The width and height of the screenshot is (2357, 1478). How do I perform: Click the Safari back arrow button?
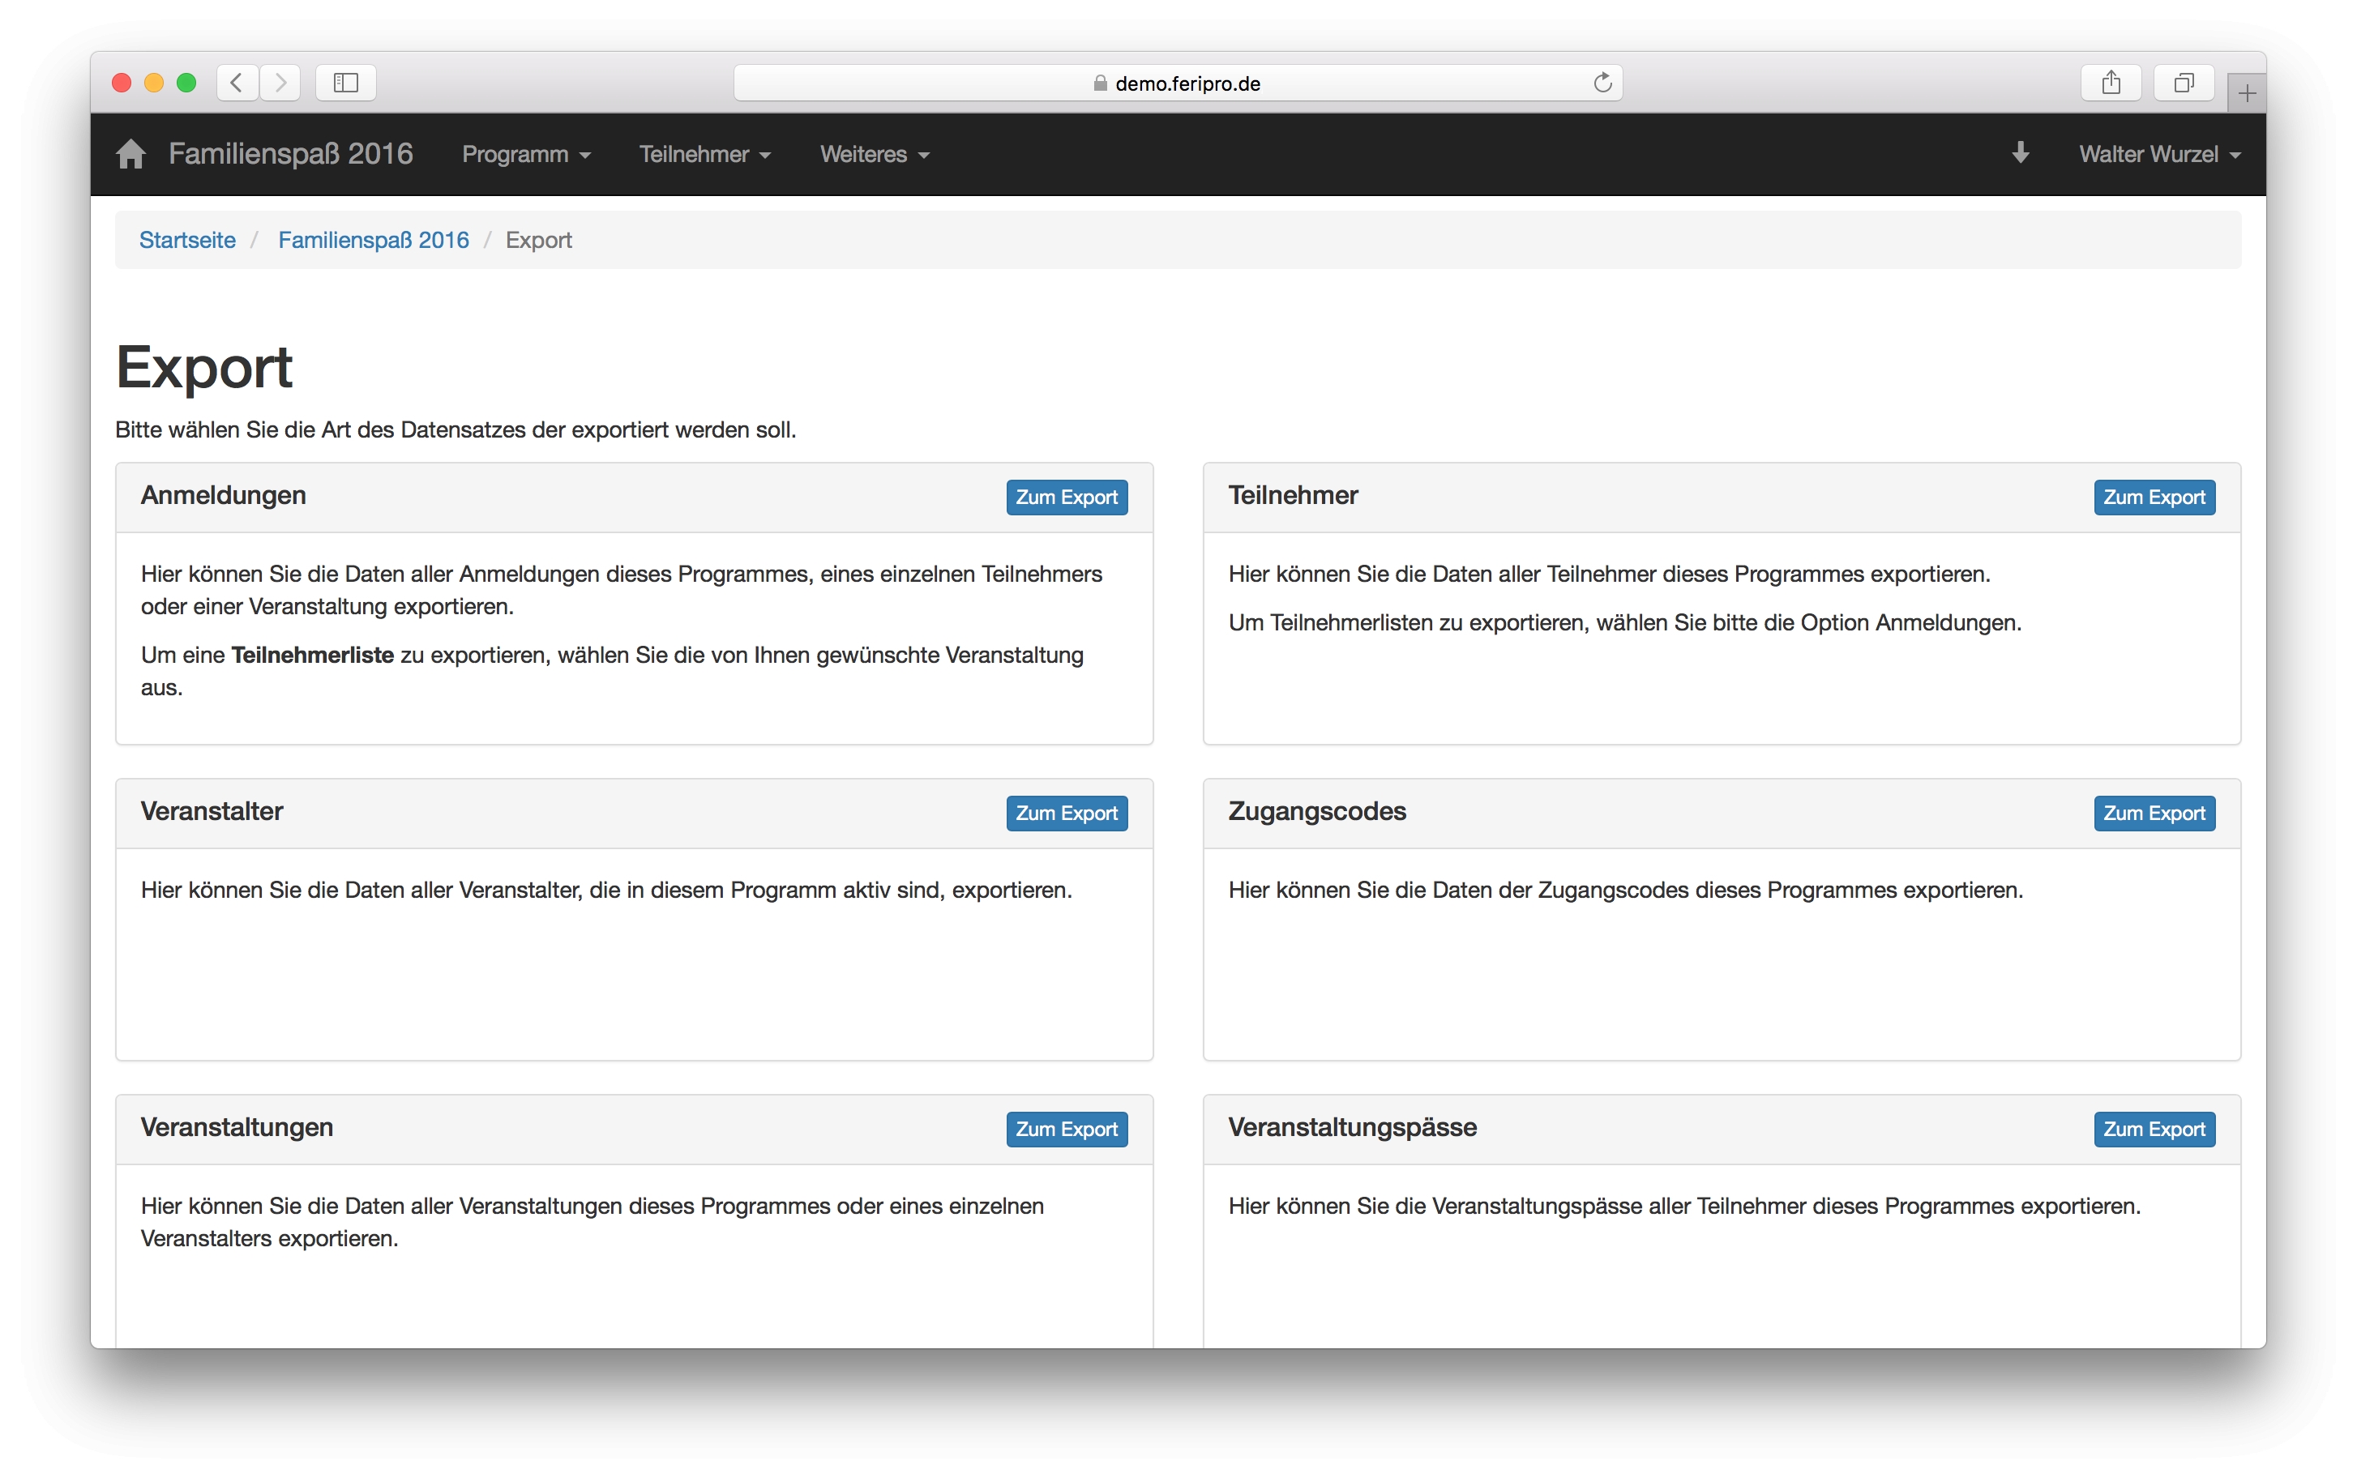(x=237, y=83)
